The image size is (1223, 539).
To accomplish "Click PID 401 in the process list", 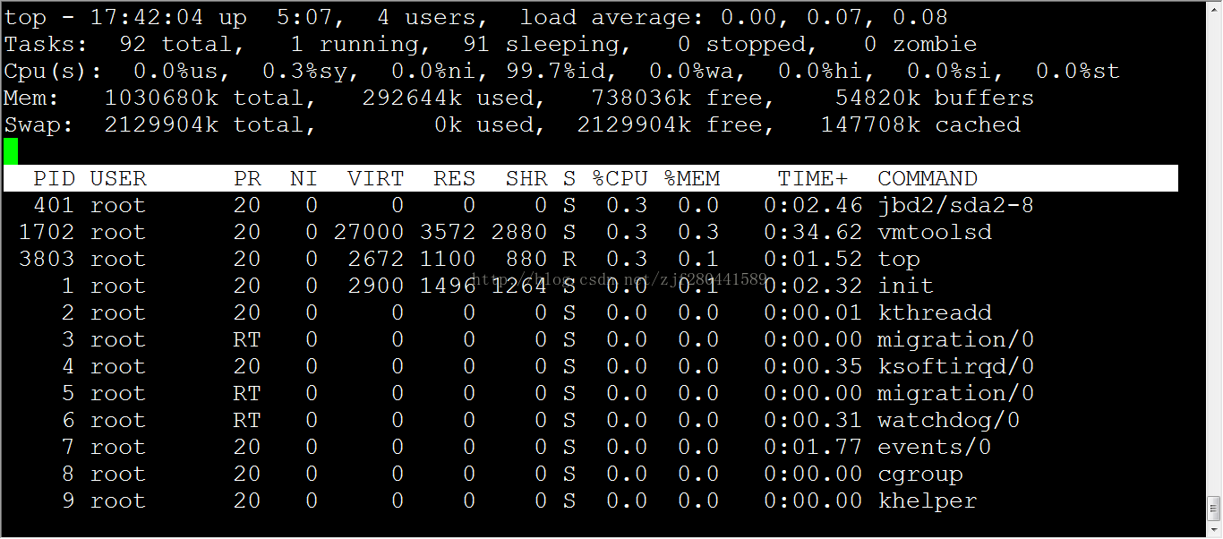I will [55, 205].
